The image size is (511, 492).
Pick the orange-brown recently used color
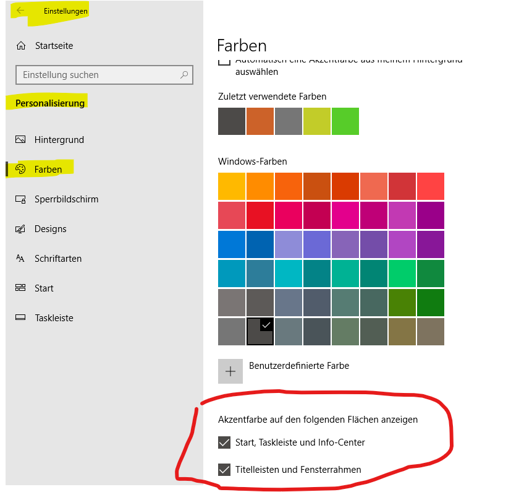[260, 121]
